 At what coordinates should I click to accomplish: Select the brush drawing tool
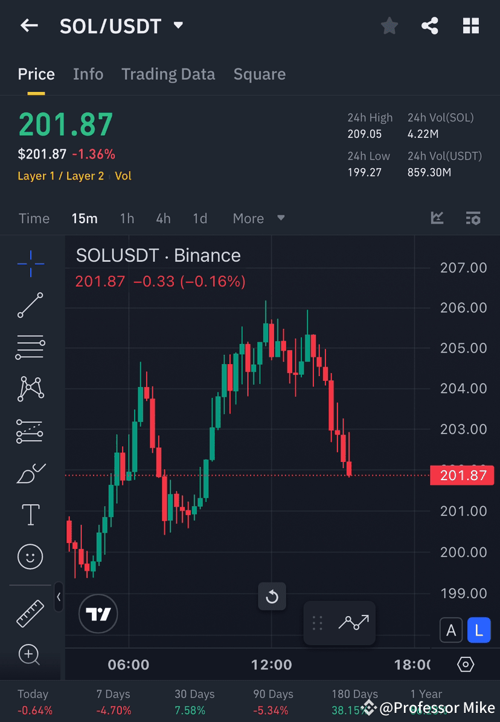pos(30,473)
